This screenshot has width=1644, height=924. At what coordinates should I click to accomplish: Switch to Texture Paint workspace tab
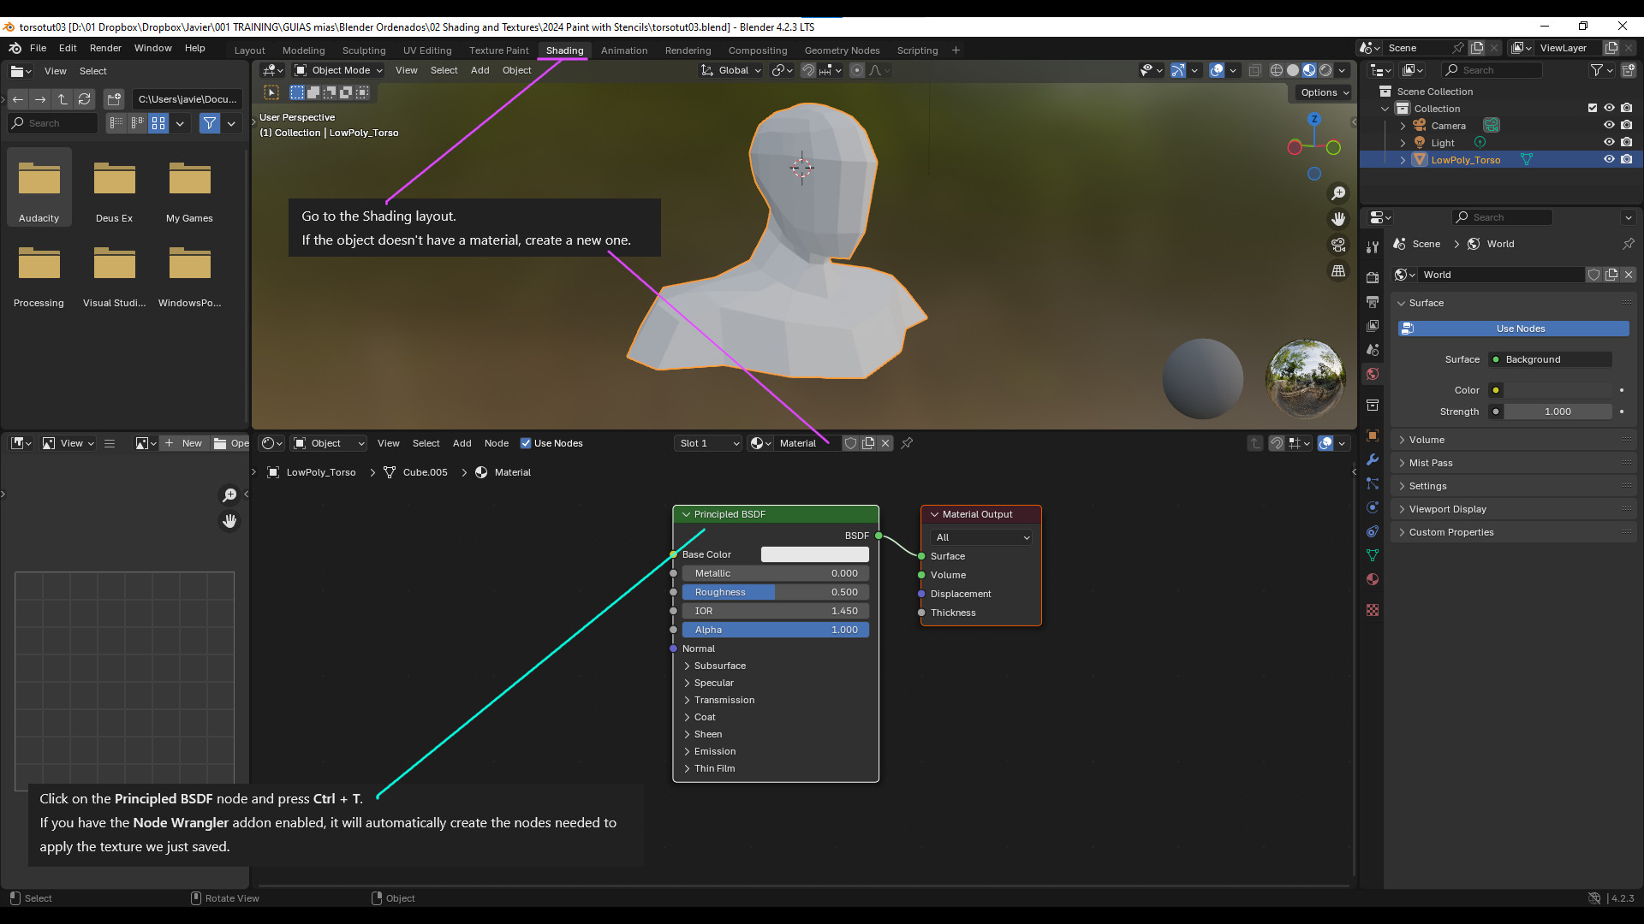pos(498,50)
